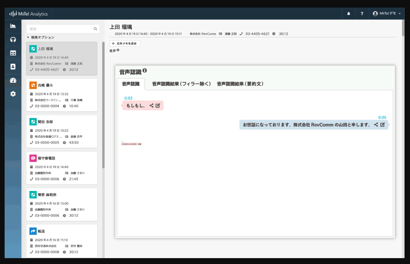Open the 音声認識結果（要約文） summary tab
This screenshot has height=264, width=410.
tap(239, 84)
